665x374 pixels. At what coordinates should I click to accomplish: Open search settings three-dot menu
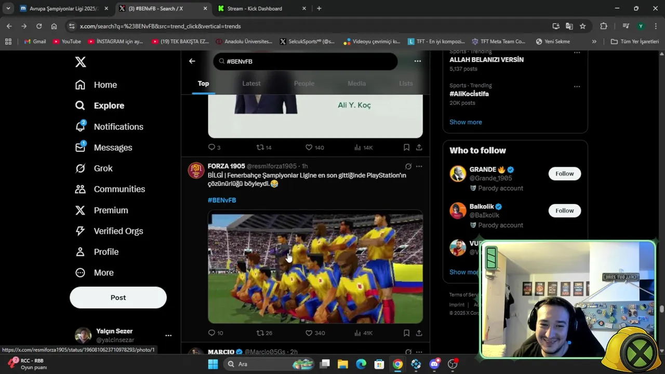click(x=417, y=61)
